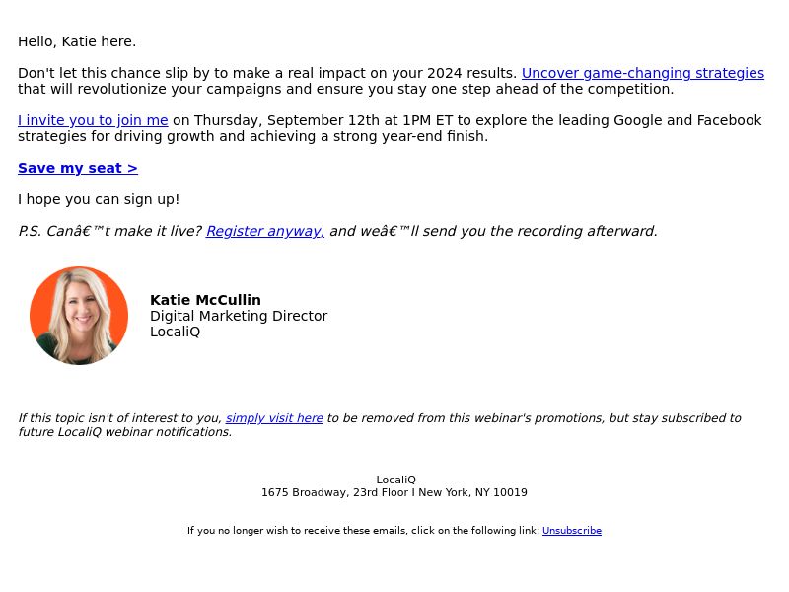Click the Unsubscribe link in the footer
Viewport: 789px width, 592px height.
tap(572, 531)
